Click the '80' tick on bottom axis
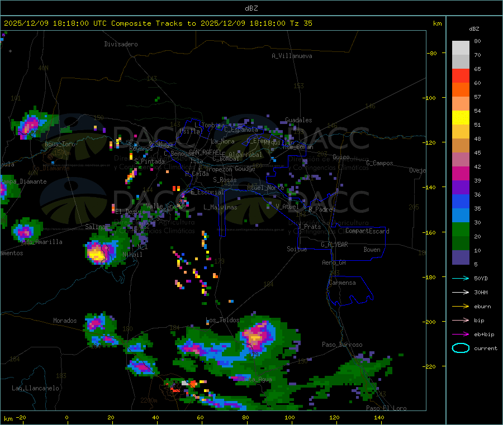 [x=245, y=417]
